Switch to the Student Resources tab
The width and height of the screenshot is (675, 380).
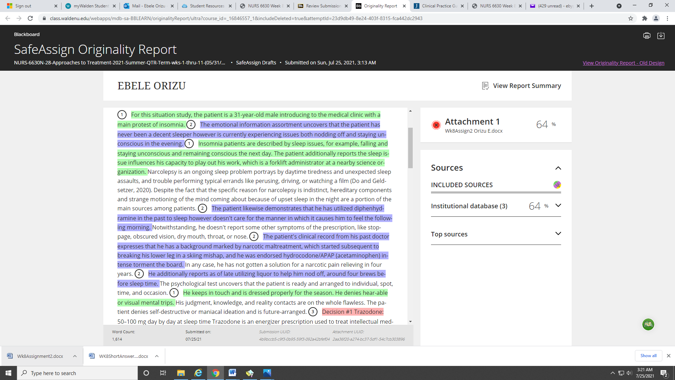pos(207,6)
